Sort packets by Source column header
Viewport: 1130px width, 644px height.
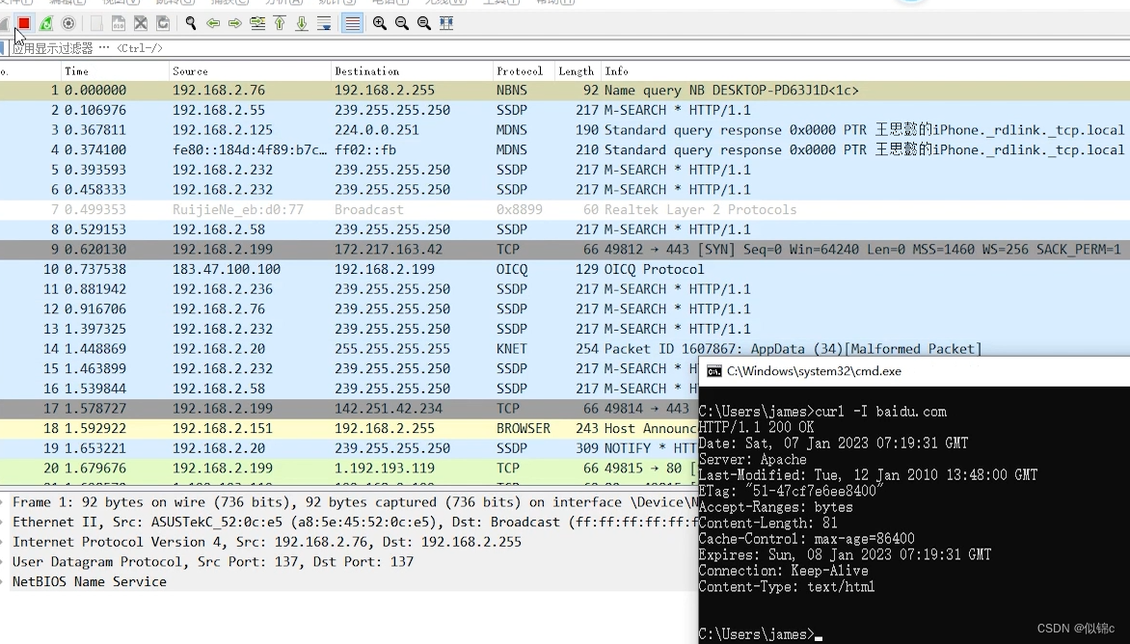coord(250,71)
